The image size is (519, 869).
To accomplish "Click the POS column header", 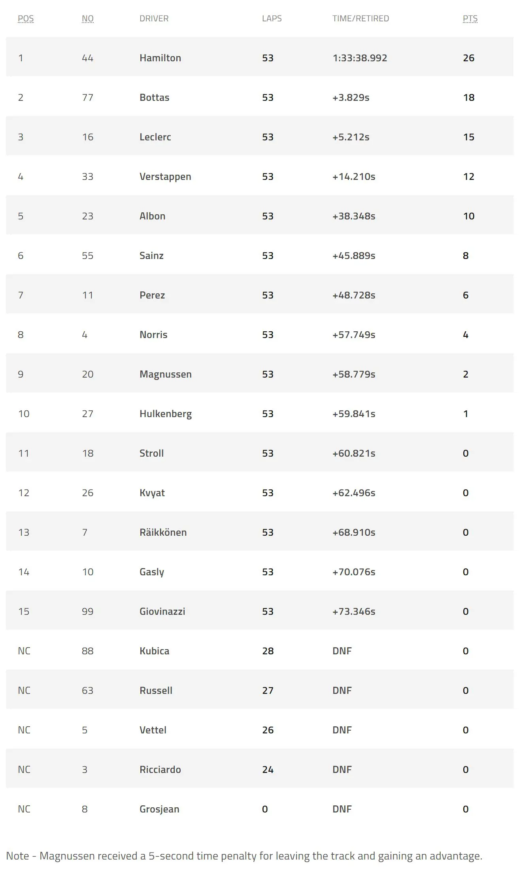I will click(x=26, y=19).
